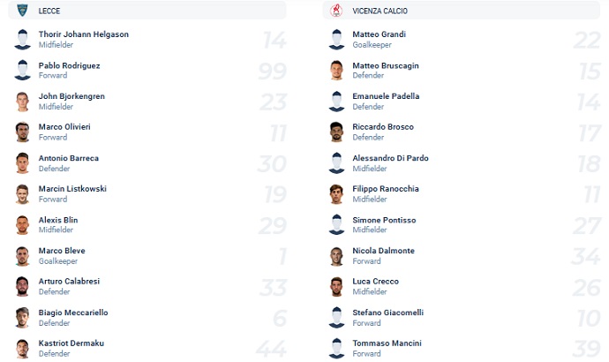Click Marco Olivieri's avatar photo
Image resolution: width=609 pixels, height=362 pixels.
(x=23, y=132)
